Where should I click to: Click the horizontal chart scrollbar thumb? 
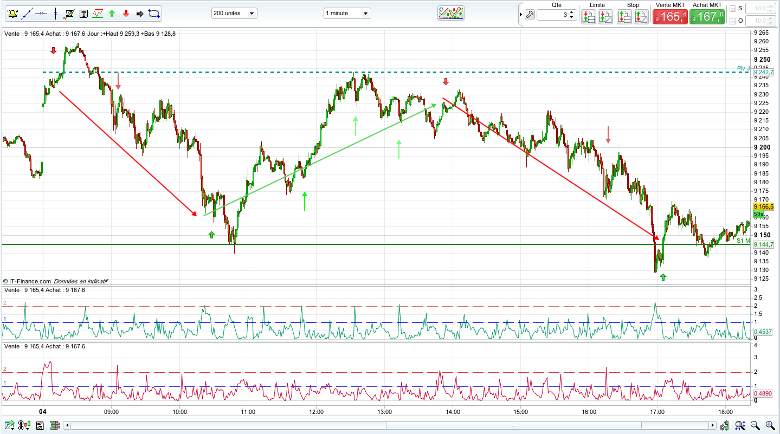[513, 425]
